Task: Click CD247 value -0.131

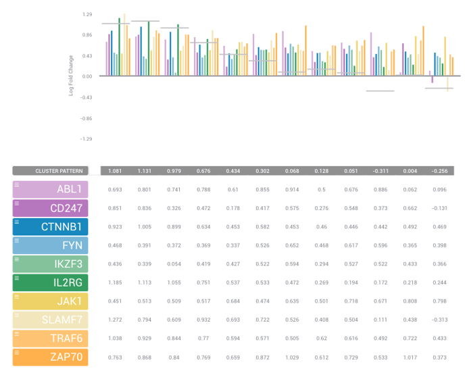Action: click(439, 208)
